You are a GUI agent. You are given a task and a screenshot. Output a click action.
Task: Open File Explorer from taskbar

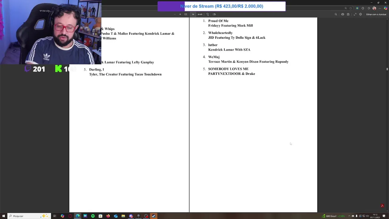tap(123, 216)
